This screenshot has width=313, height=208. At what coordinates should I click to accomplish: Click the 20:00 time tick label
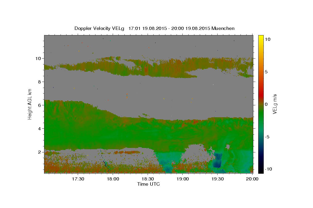coord(252,179)
